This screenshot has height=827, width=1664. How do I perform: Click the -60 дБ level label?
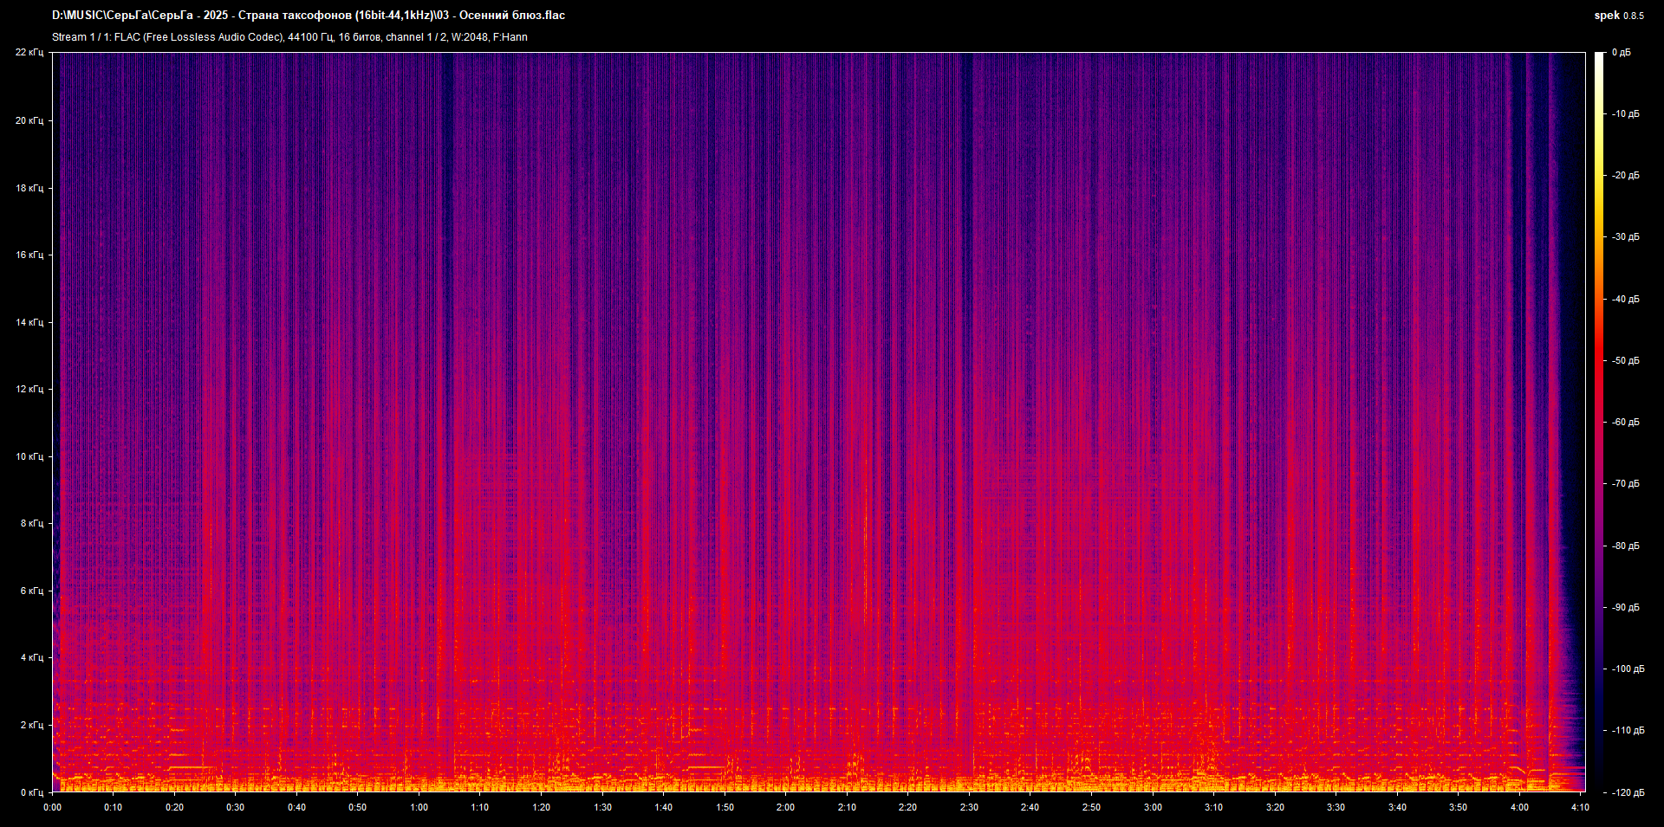[1625, 423]
